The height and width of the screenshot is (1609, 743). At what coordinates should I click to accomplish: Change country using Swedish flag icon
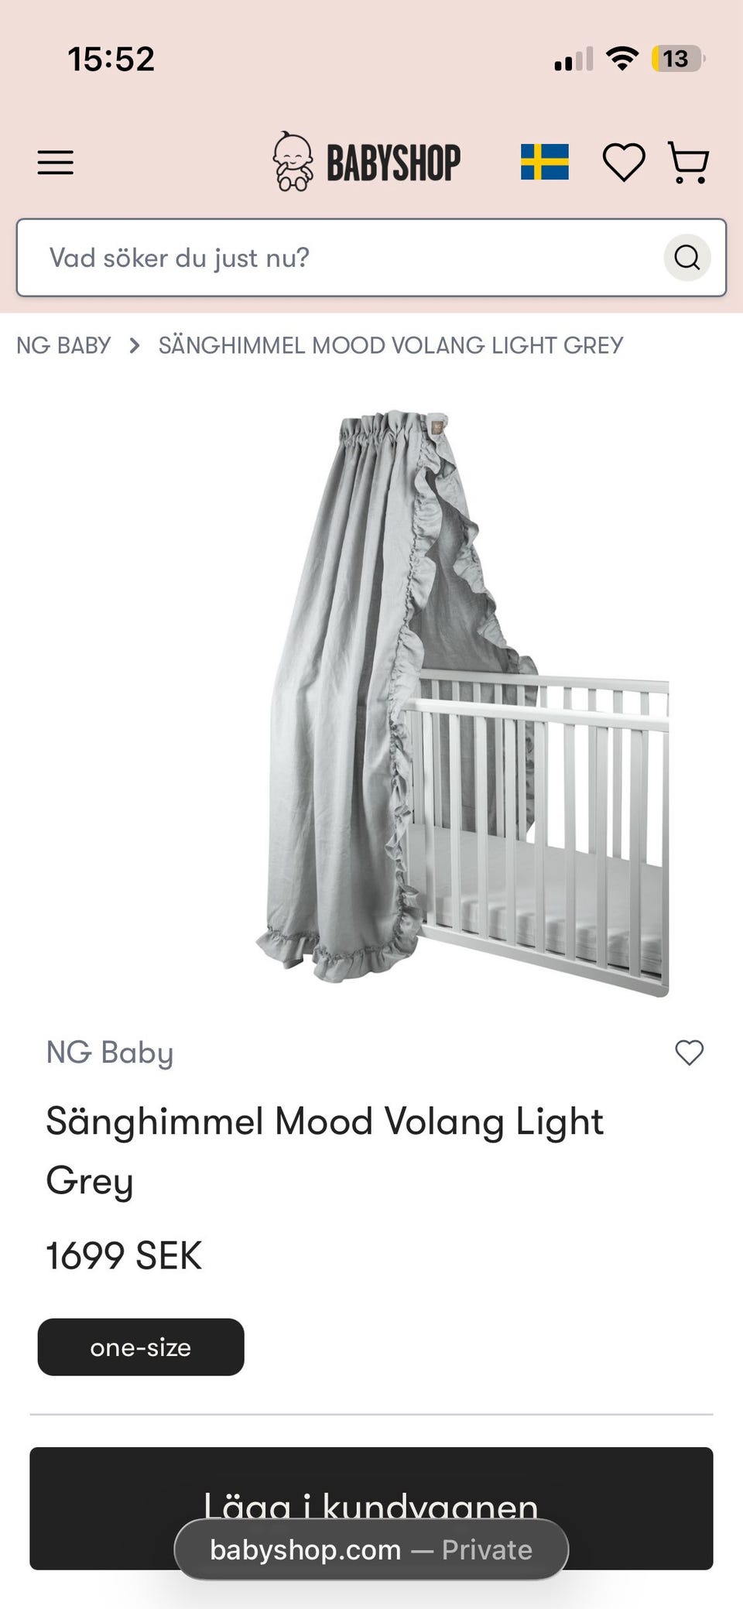545,163
